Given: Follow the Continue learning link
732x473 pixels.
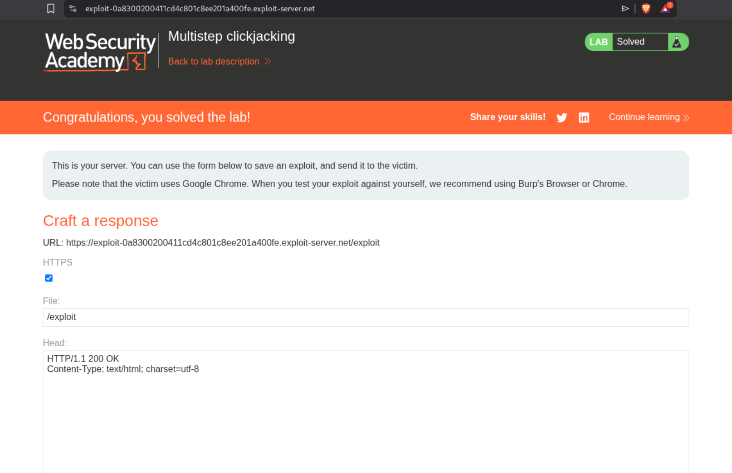Looking at the screenshot, I should (644, 117).
